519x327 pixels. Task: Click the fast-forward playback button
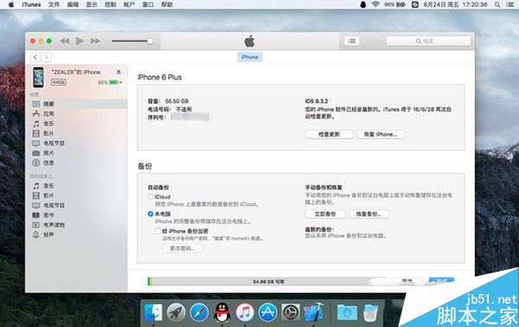(95, 41)
